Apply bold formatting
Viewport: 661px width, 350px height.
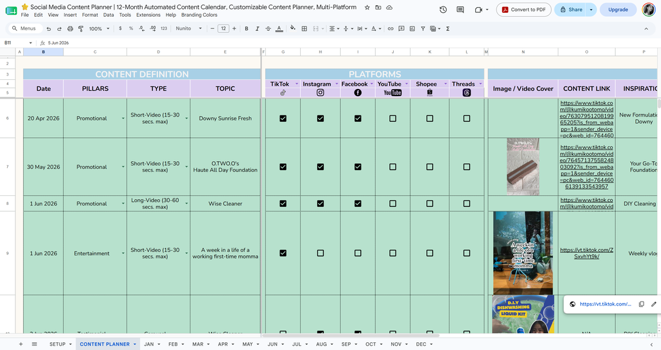coord(247,28)
